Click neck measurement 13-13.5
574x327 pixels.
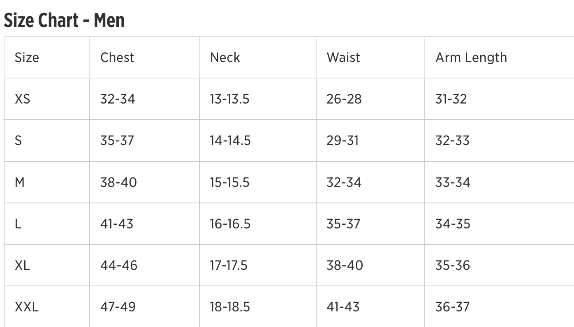229,99
